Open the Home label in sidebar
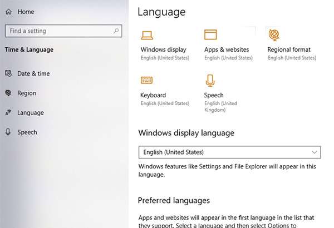Screen dimensions: 334x228 [26, 12]
